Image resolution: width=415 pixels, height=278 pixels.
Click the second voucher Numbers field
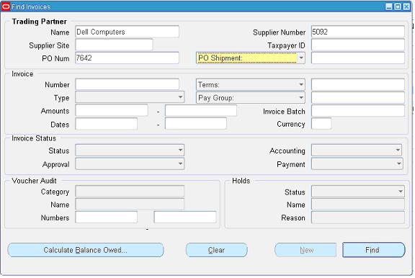pyautogui.click(x=185, y=218)
